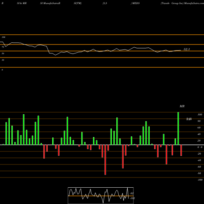Click the '(5,5' parameter text
This screenshot has height=204, width=204.
[104, 3]
